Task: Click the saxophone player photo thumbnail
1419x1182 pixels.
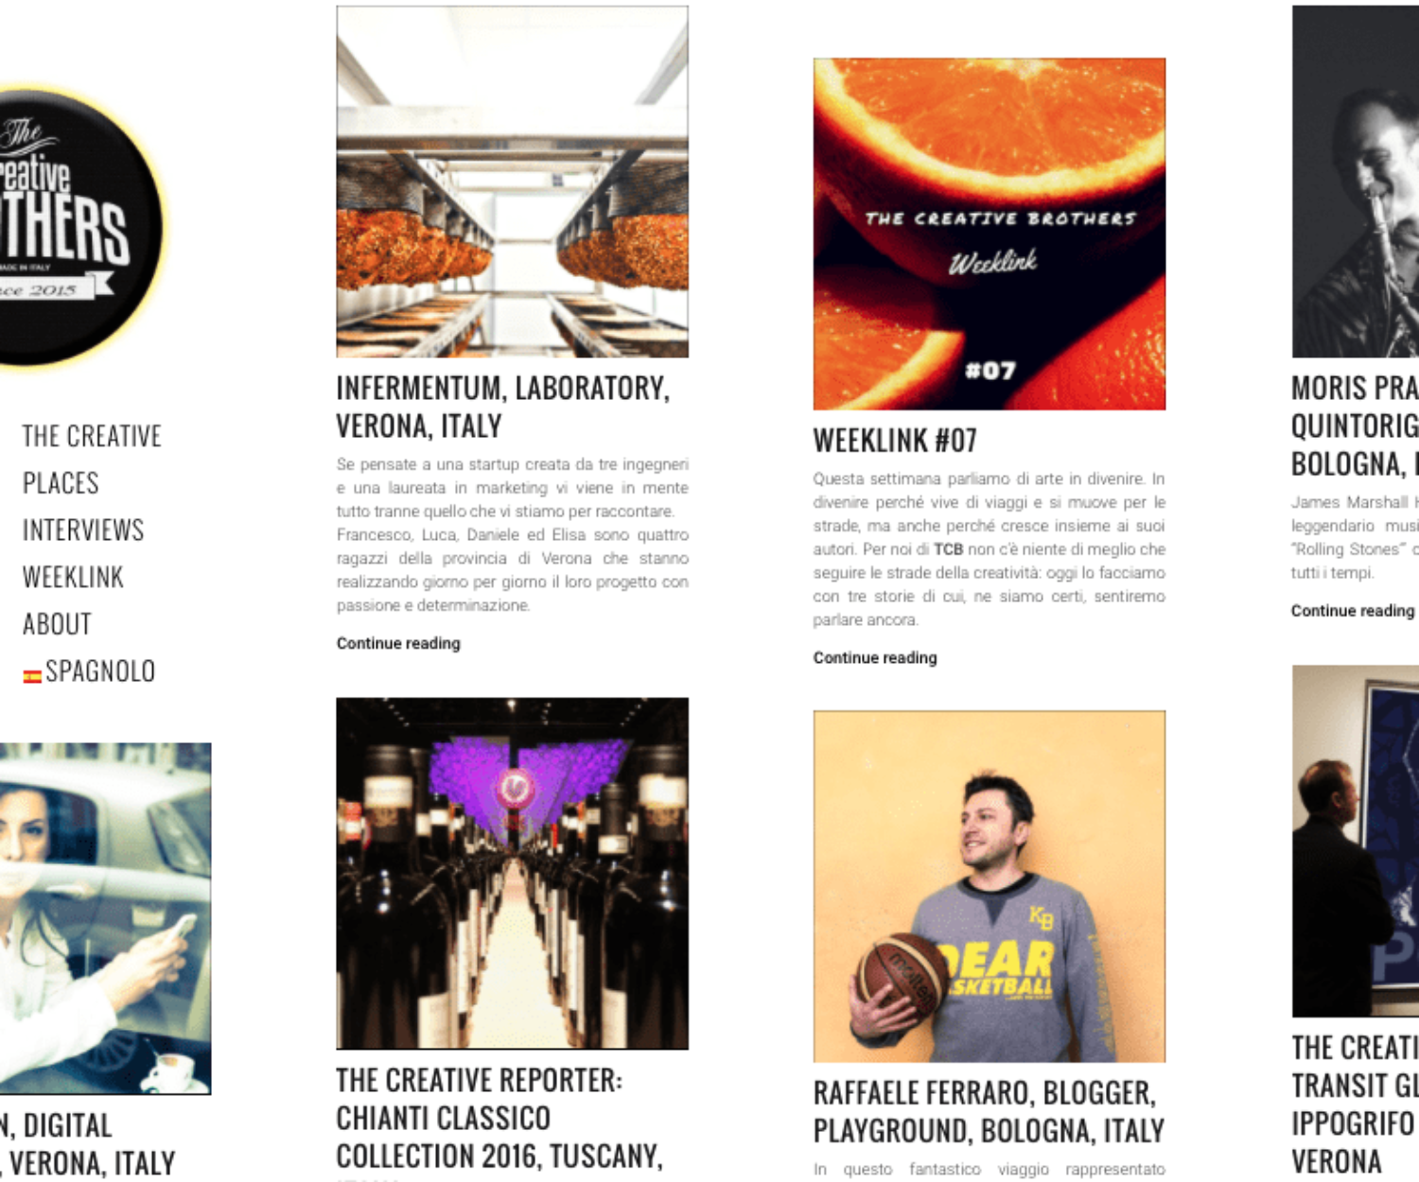Action: point(1356,182)
